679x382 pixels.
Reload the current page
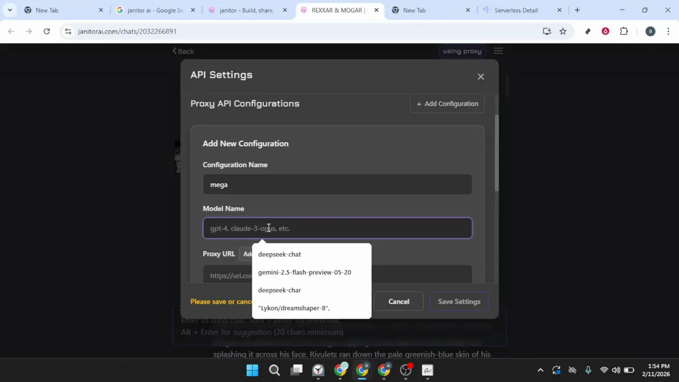point(47,31)
